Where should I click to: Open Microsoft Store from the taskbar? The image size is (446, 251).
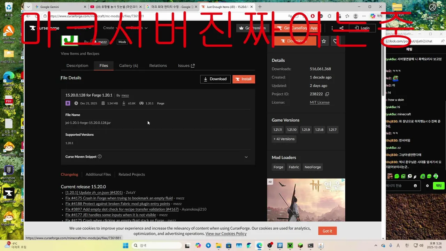[x=229, y=245]
